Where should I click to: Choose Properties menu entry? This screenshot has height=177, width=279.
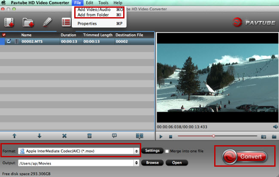coord(99,24)
